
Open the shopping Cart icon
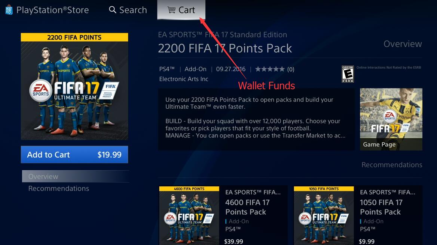click(171, 10)
